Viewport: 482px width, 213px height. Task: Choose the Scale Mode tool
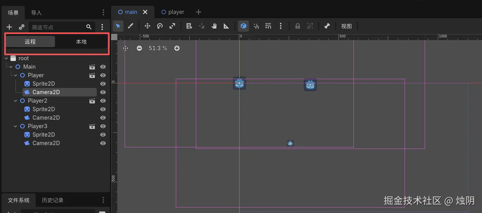click(x=172, y=26)
